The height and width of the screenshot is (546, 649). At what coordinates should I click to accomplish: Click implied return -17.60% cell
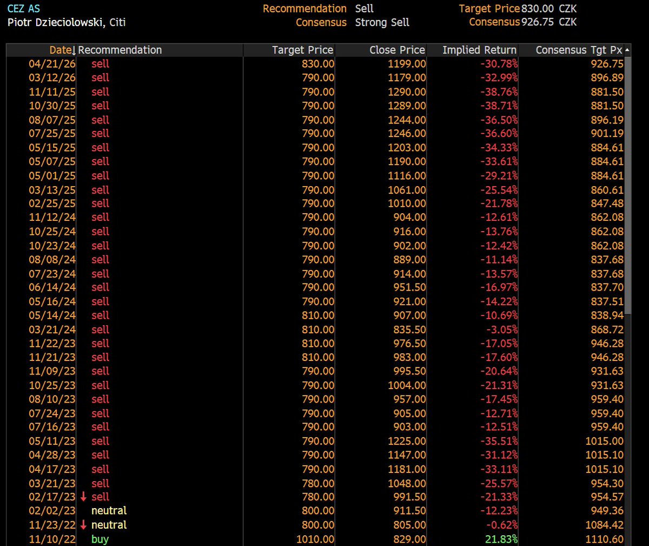click(499, 357)
